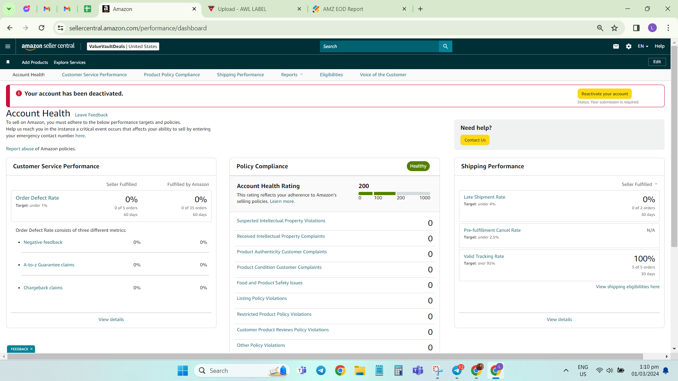Open the Order Defect Rate link

[37, 198]
